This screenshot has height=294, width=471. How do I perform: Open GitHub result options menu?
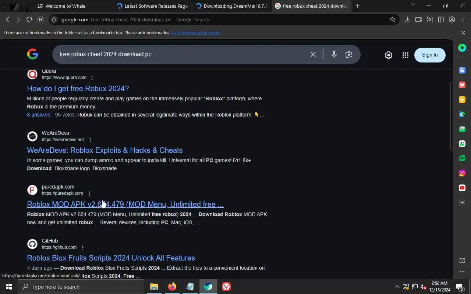83,247
